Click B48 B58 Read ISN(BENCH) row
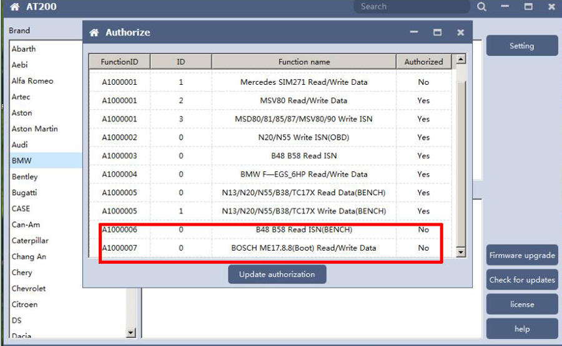Viewport: 562px width, 346px height. [270, 229]
